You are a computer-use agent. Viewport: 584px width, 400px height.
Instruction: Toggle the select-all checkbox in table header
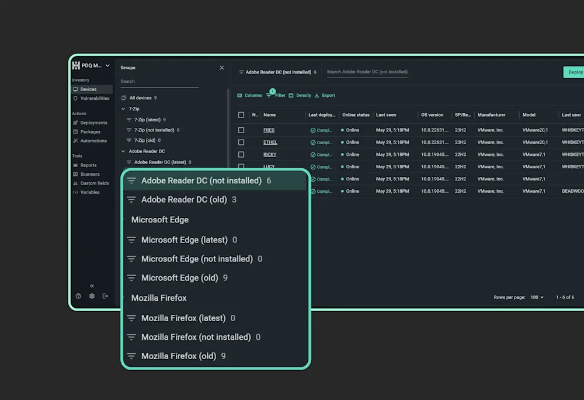point(241,115)
